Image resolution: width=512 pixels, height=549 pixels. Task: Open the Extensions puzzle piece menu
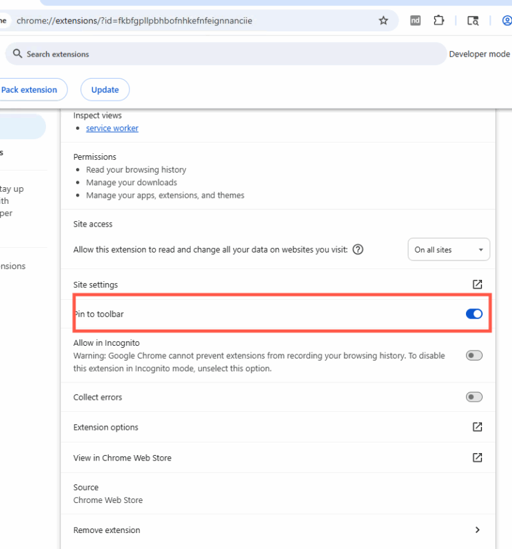point(439,21)
